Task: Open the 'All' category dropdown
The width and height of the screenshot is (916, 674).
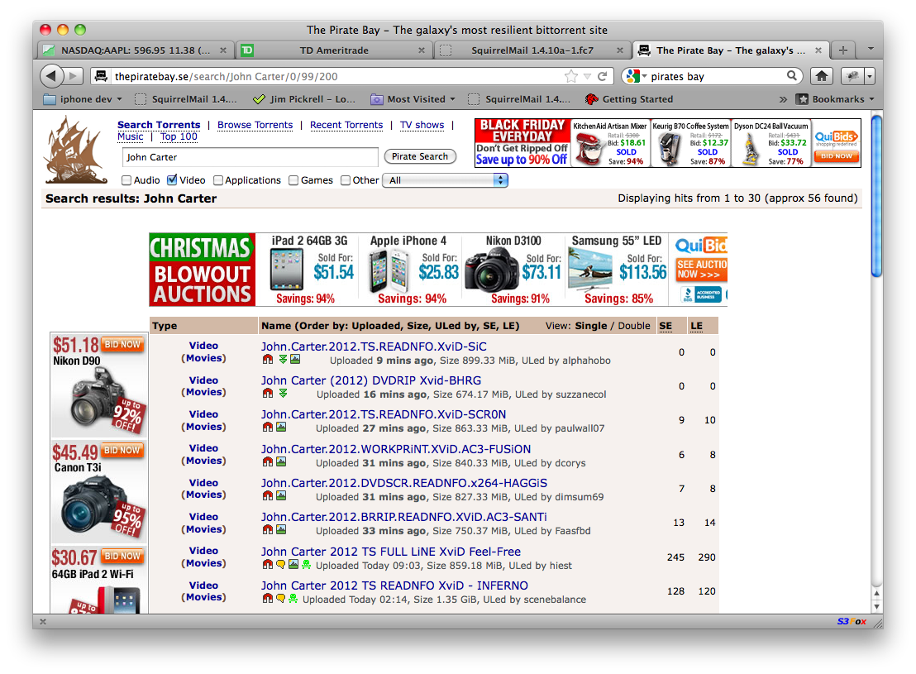Action: click(x=445, y=180)
